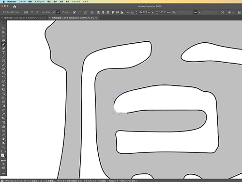
Task: Select the Lasso tool
Action: (3, 40)
